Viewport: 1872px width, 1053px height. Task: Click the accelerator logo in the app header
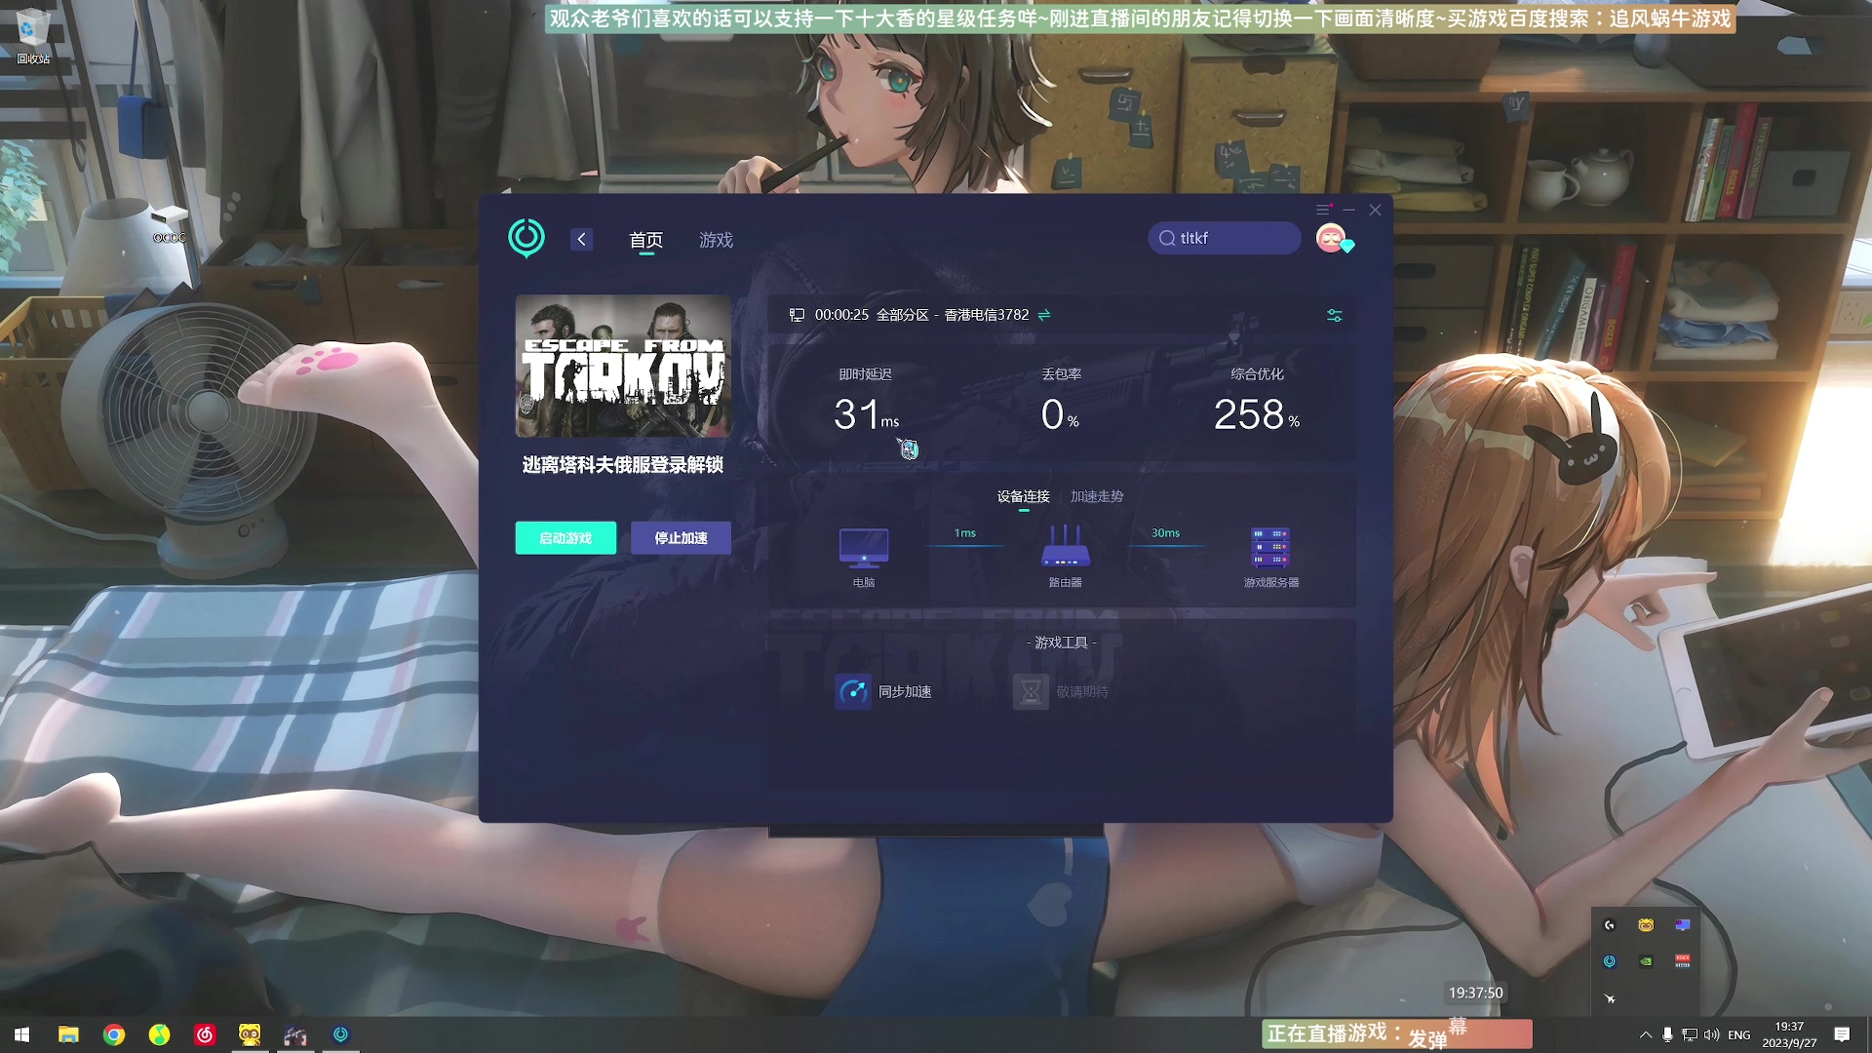(526, 238)
